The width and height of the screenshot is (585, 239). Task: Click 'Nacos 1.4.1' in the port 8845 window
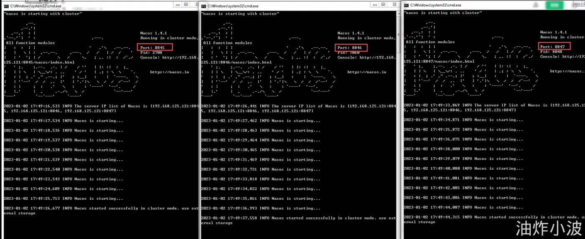153,33
